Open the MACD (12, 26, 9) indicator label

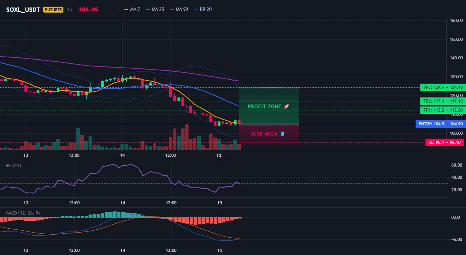point(22,213)
